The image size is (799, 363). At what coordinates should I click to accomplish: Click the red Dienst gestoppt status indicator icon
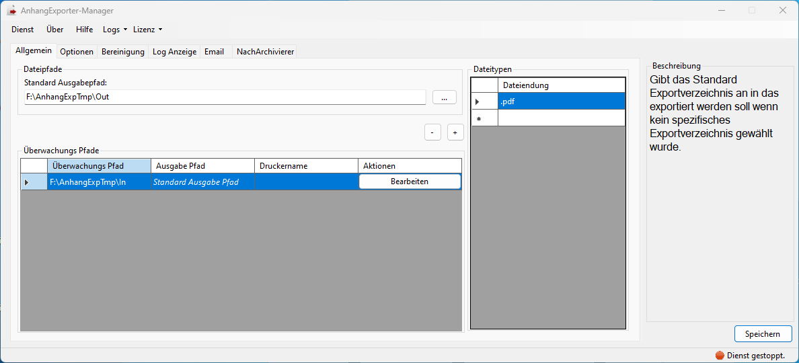[720, 356]
